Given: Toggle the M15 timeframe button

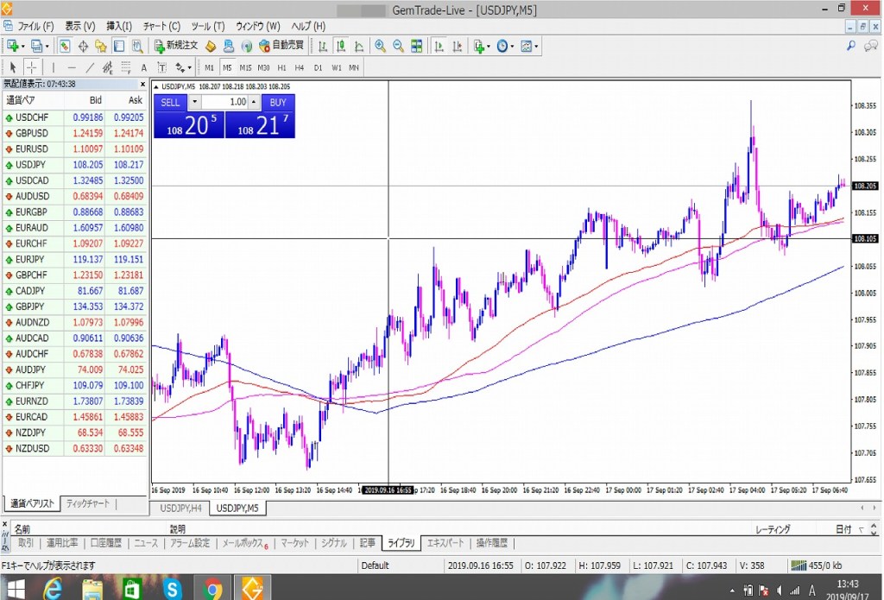Looking at the screenshot, I should click(x=245, y=67).
